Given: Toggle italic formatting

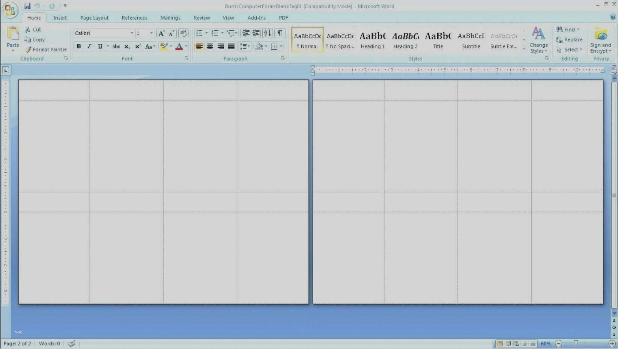Looking at the screenshot, I should pos(89,47).
